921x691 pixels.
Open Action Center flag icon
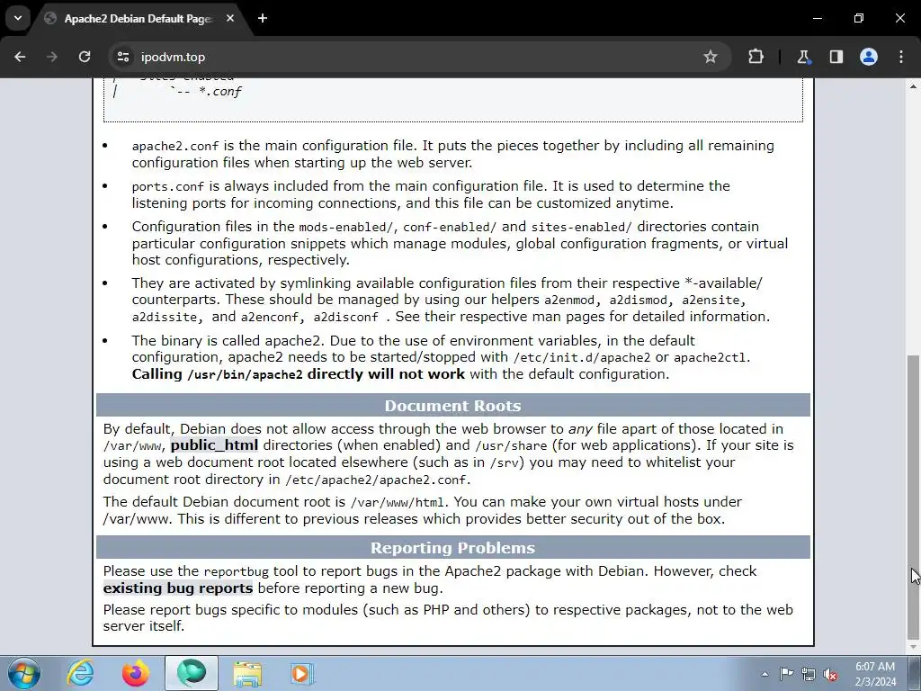point(786,674)
